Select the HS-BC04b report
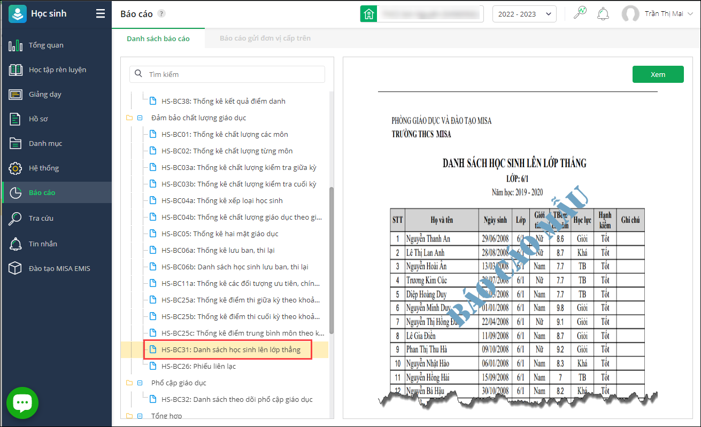Screen dimensions: 701x427 pyautogui.click(x=242, y=218)
